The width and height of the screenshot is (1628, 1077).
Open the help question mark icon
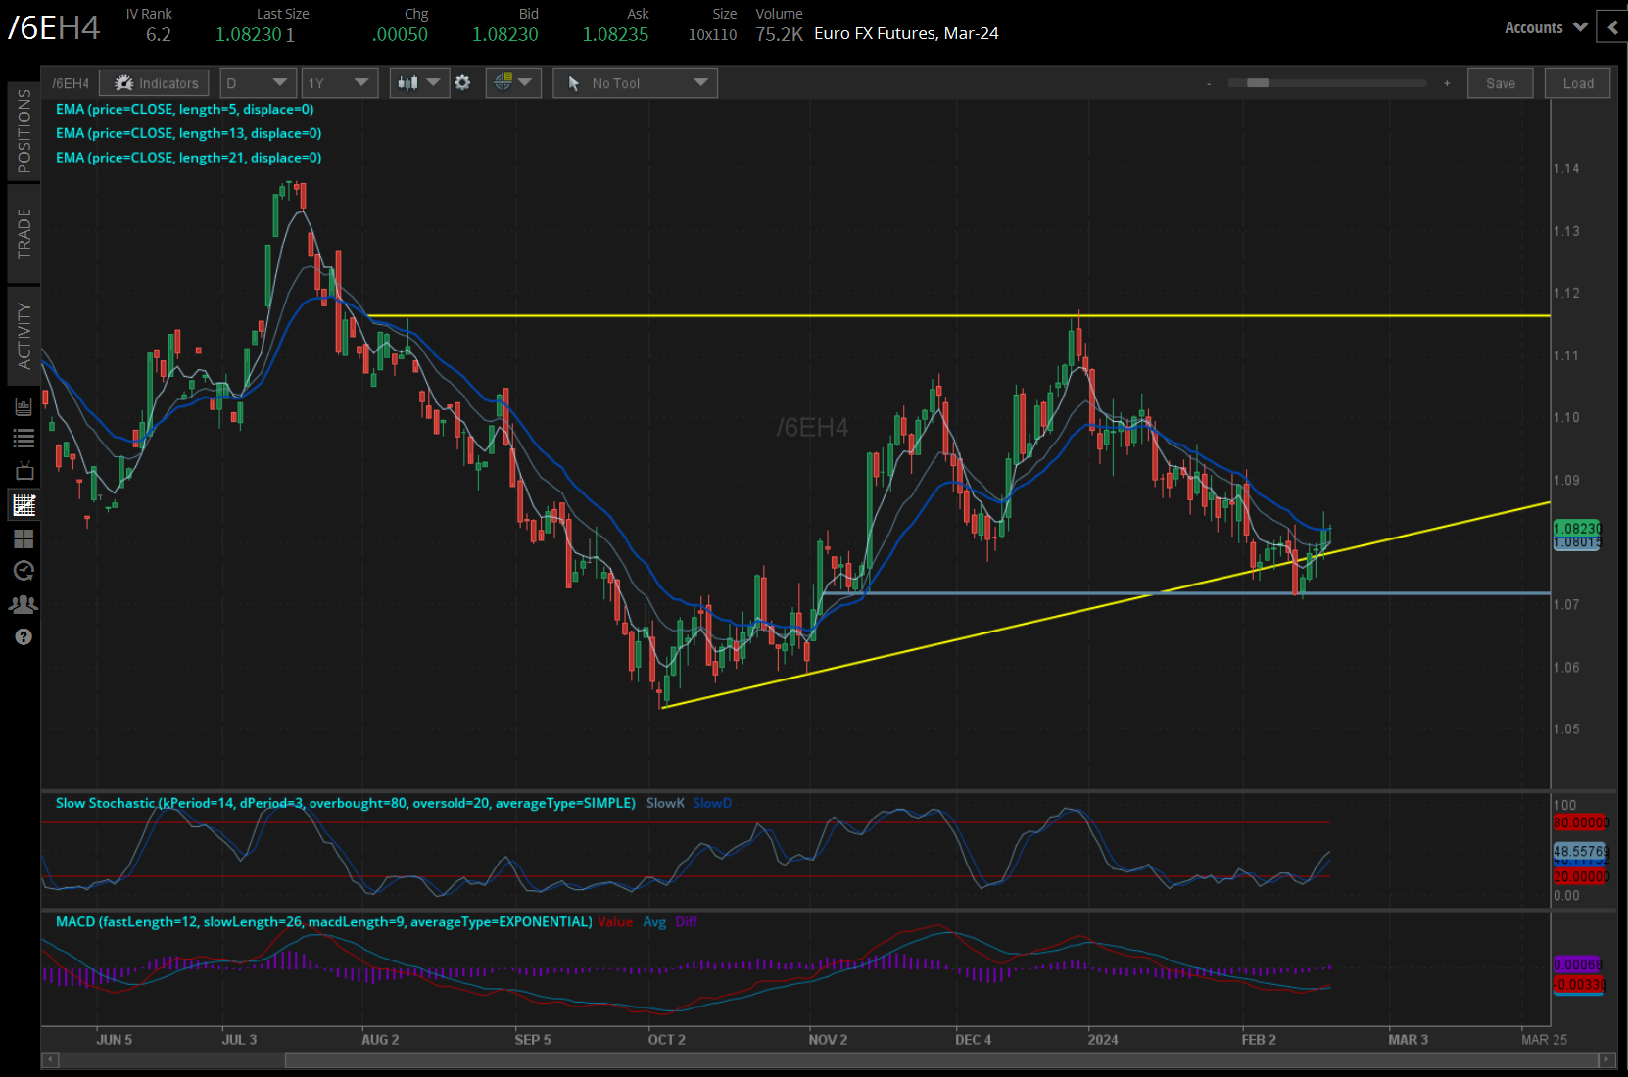click(24, 637)
